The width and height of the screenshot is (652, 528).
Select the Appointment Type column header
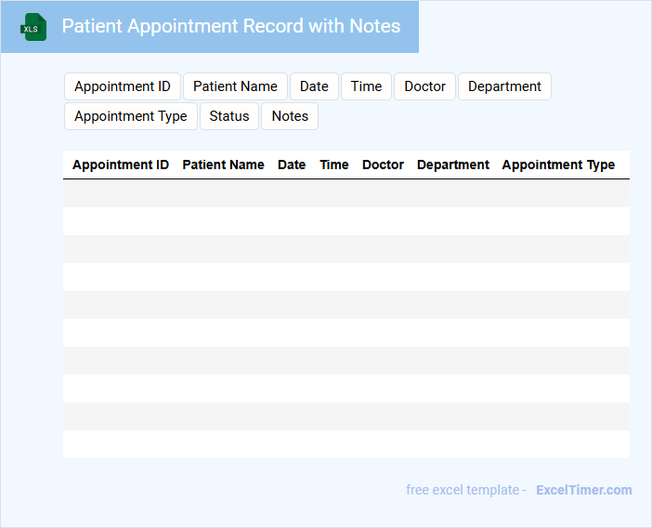558,165
